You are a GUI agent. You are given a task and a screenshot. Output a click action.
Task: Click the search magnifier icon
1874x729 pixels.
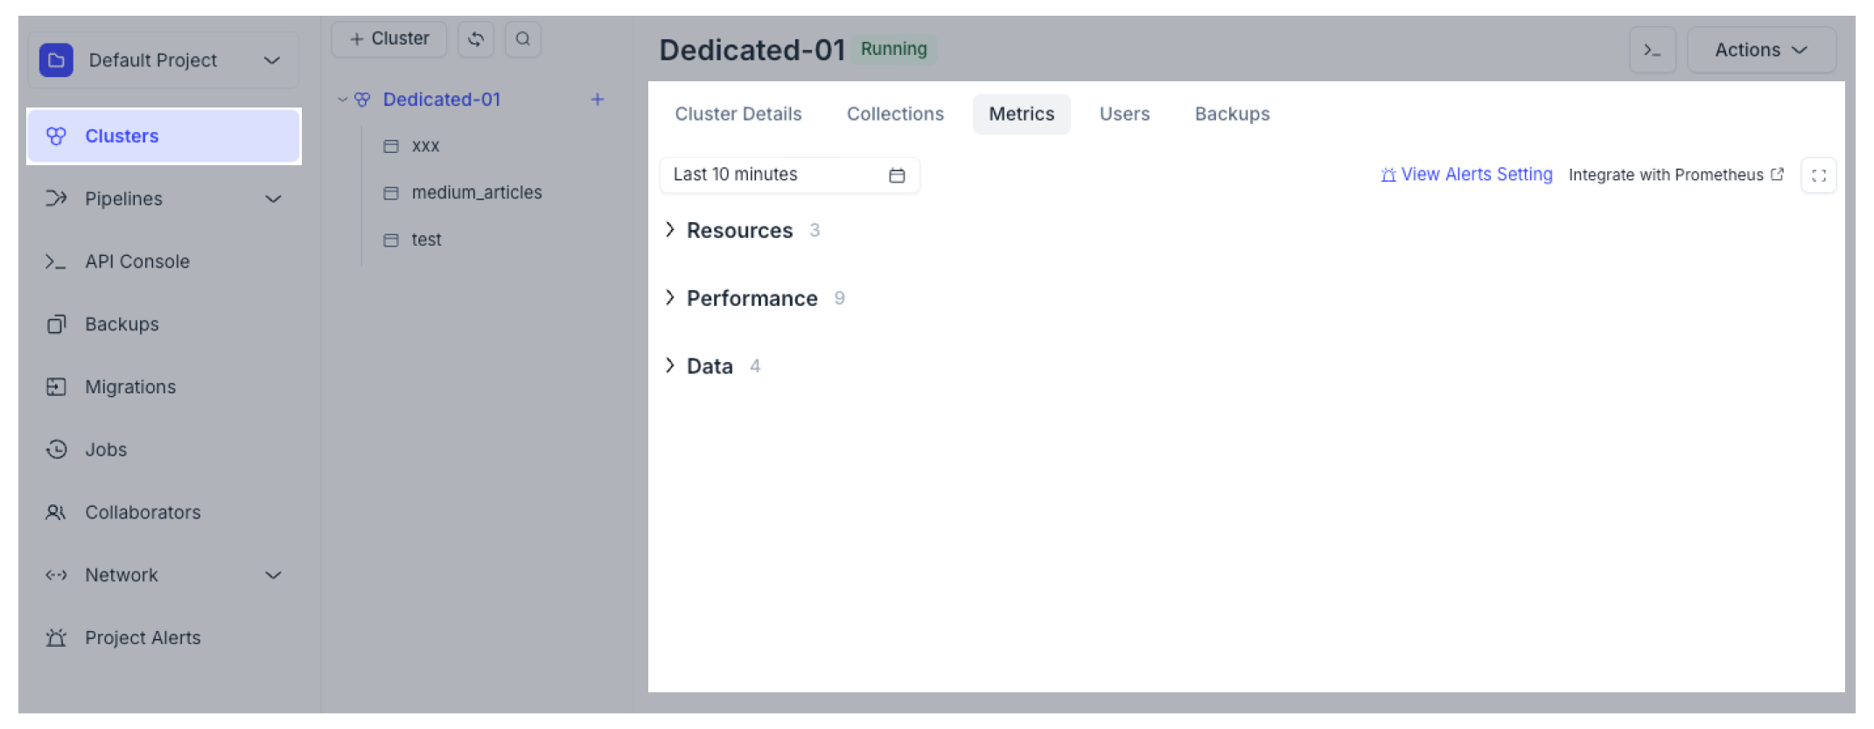pyautogui.click(x=523, y=39)
